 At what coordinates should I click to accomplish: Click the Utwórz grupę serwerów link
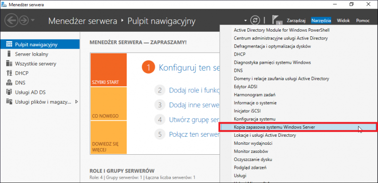coord(194,119)
